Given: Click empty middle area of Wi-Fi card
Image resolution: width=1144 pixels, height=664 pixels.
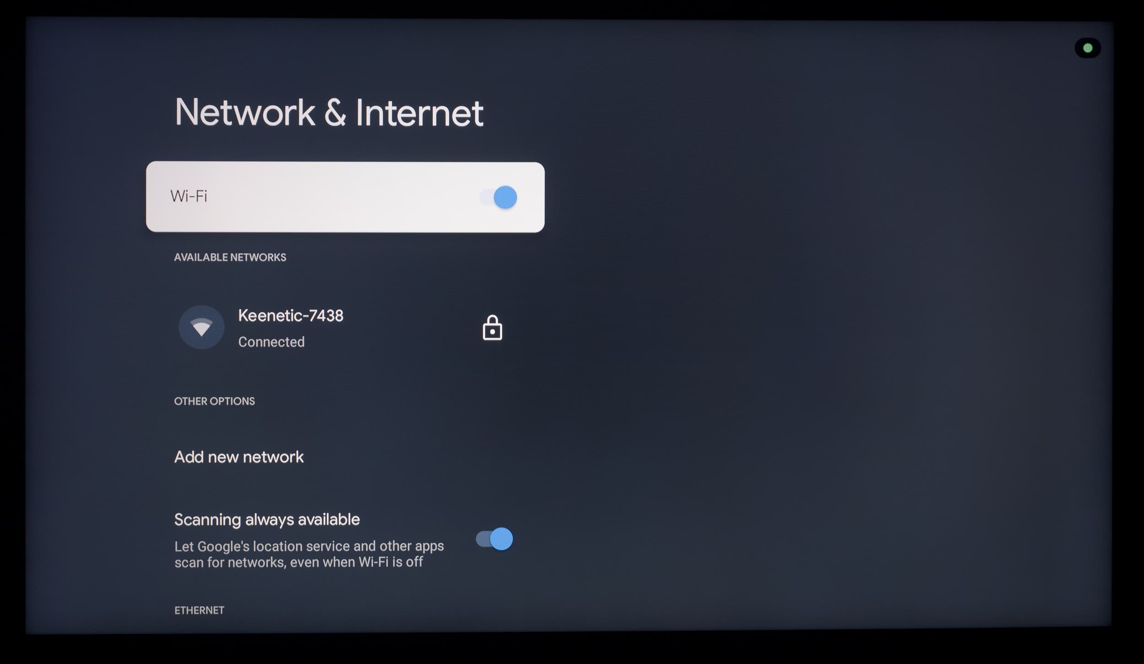Looking at the screenshot, I should click(x=343, y=197).
